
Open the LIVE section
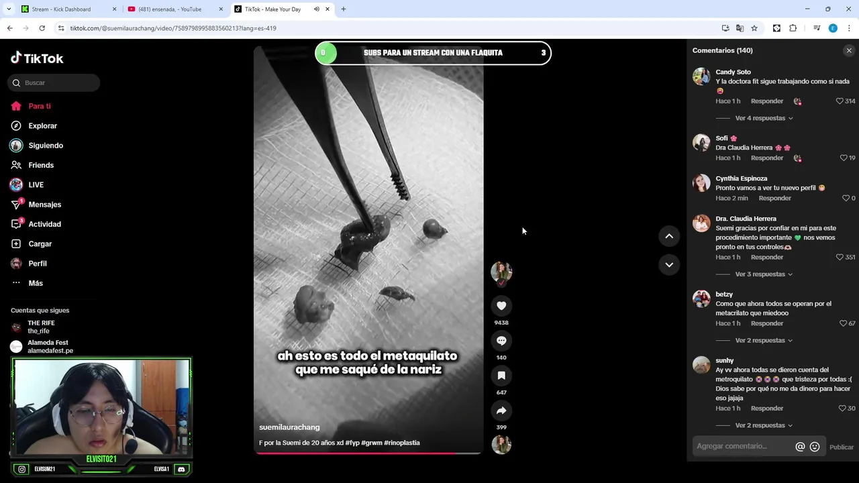[x=36, y=184]
